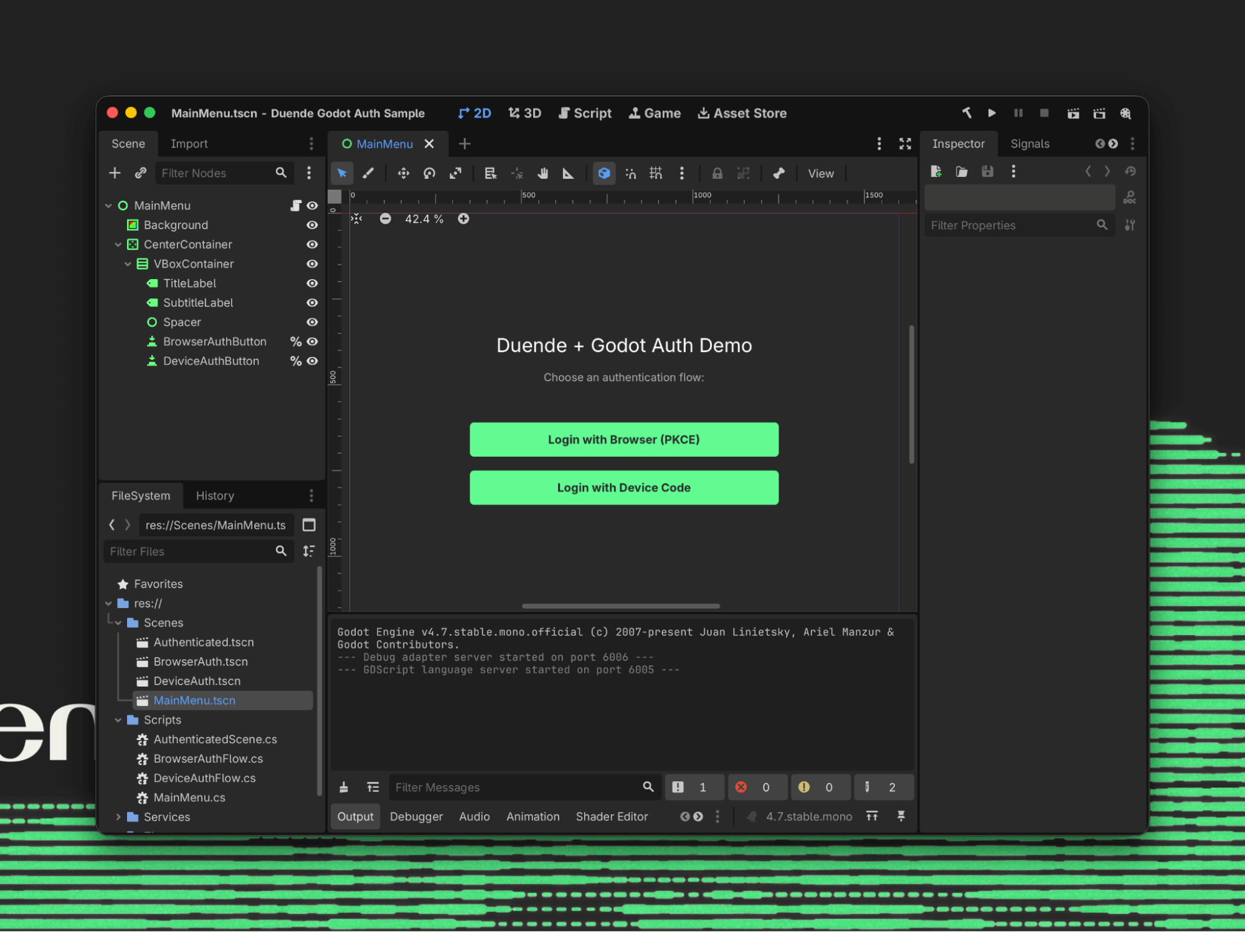The image size is (1245, 932).
Task: Toggle visibility of TitleLabel
Action: [312, 283]
